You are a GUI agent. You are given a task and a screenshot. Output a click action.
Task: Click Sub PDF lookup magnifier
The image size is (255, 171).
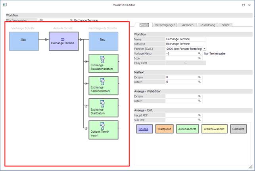click(x=200, y=120)
